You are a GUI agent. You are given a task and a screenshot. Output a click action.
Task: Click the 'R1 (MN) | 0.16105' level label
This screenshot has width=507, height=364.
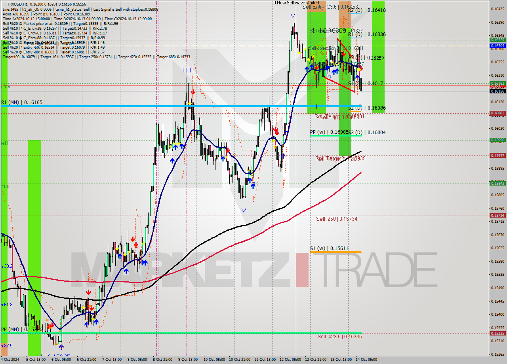(x=21, y=102)
